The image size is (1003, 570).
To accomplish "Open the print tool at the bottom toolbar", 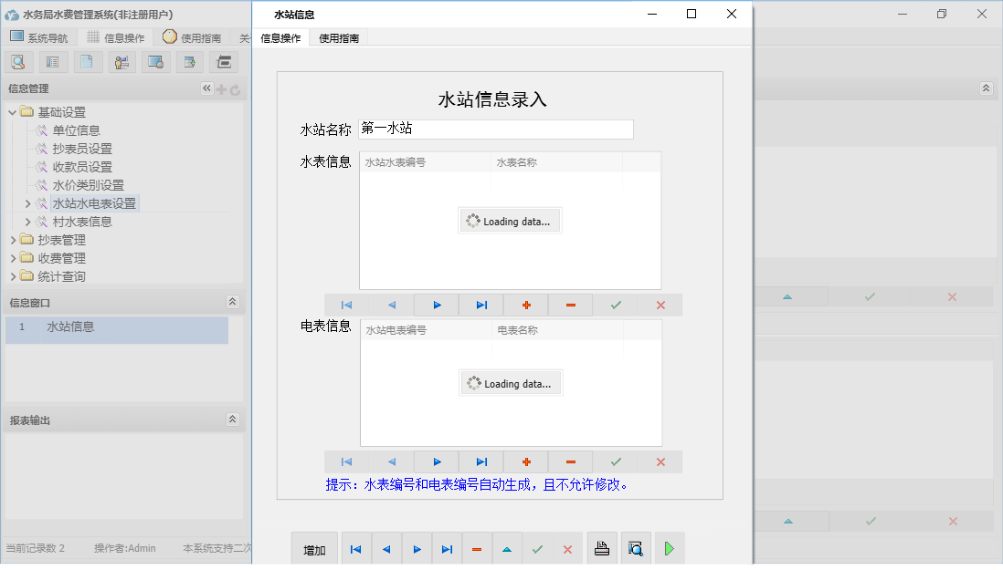I will 603,547.
